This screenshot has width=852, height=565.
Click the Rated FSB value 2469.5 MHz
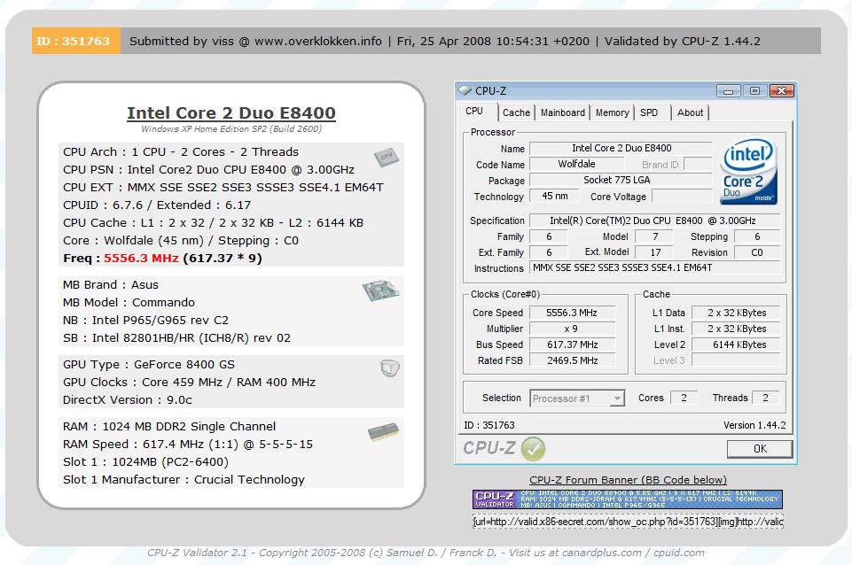pyautogui.click(x=572, y=360)
